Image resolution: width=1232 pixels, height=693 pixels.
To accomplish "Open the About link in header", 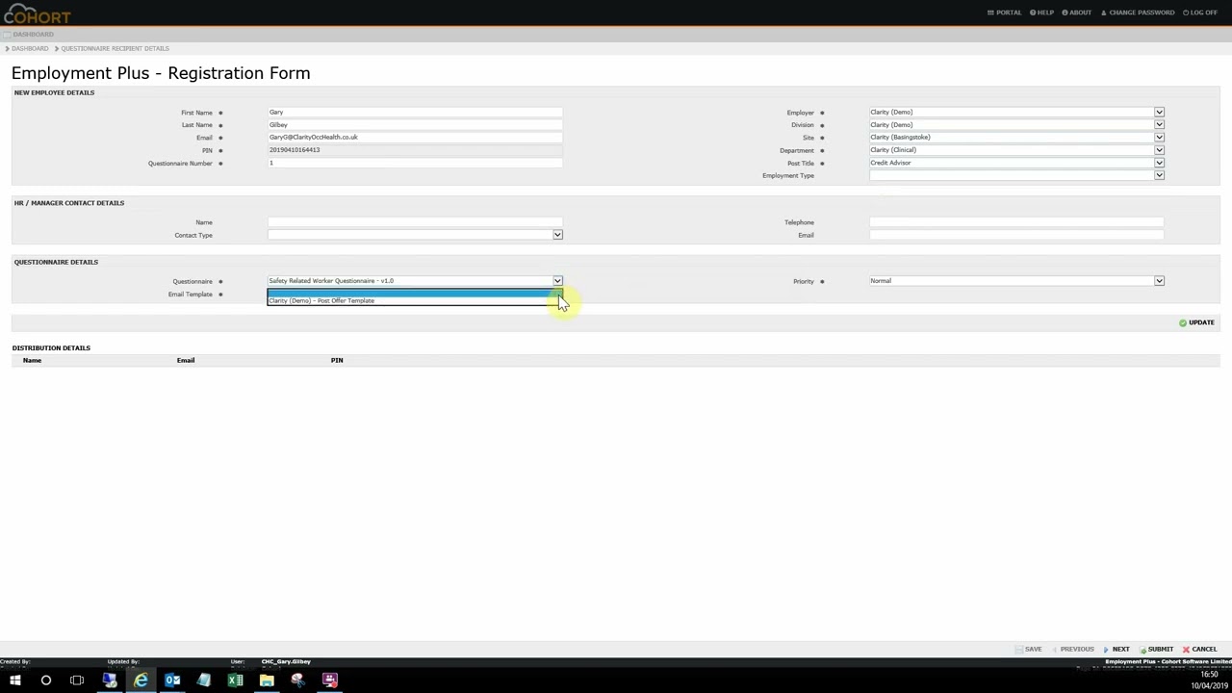I will click(1076, 13).
